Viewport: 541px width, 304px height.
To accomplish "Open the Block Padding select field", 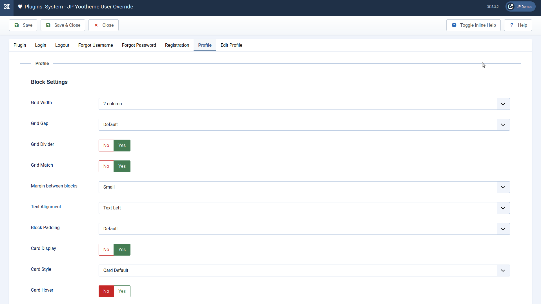I will 304,229.
